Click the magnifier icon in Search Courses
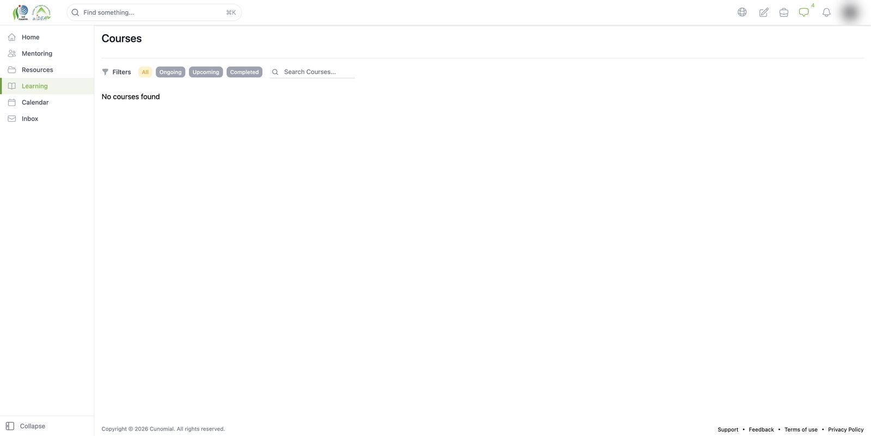Viewport: 871px width, 436px height. (x=275, y=72)
